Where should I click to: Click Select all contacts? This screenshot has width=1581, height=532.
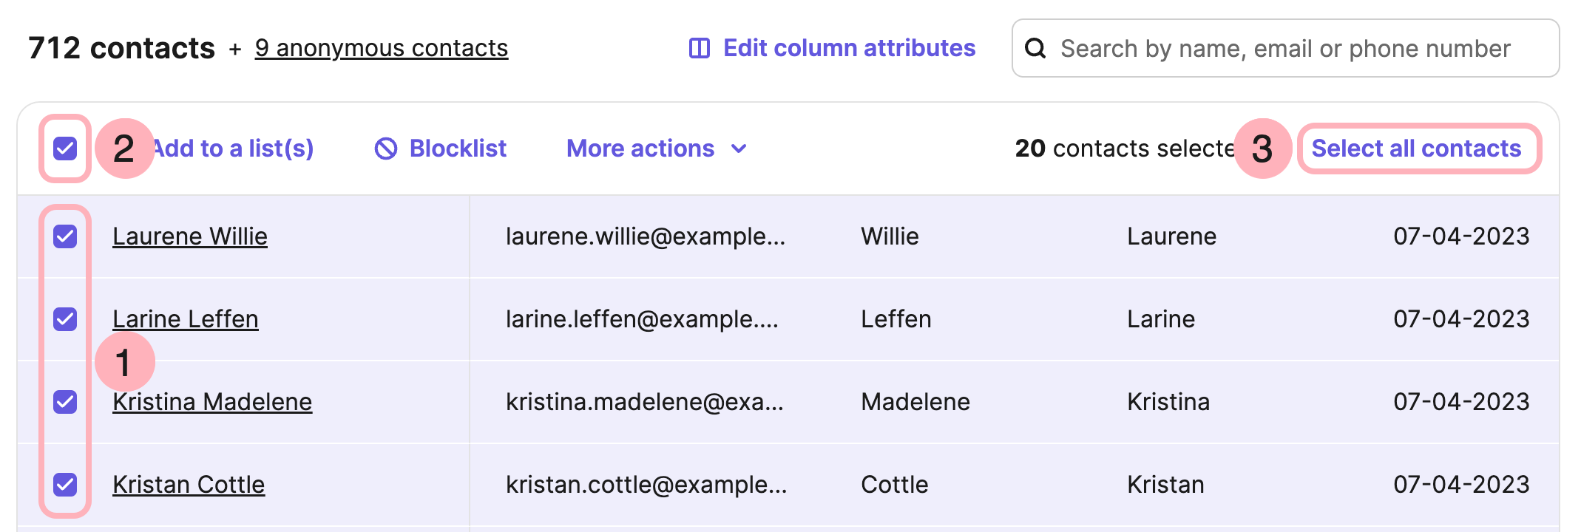(x=1416, y=149)
